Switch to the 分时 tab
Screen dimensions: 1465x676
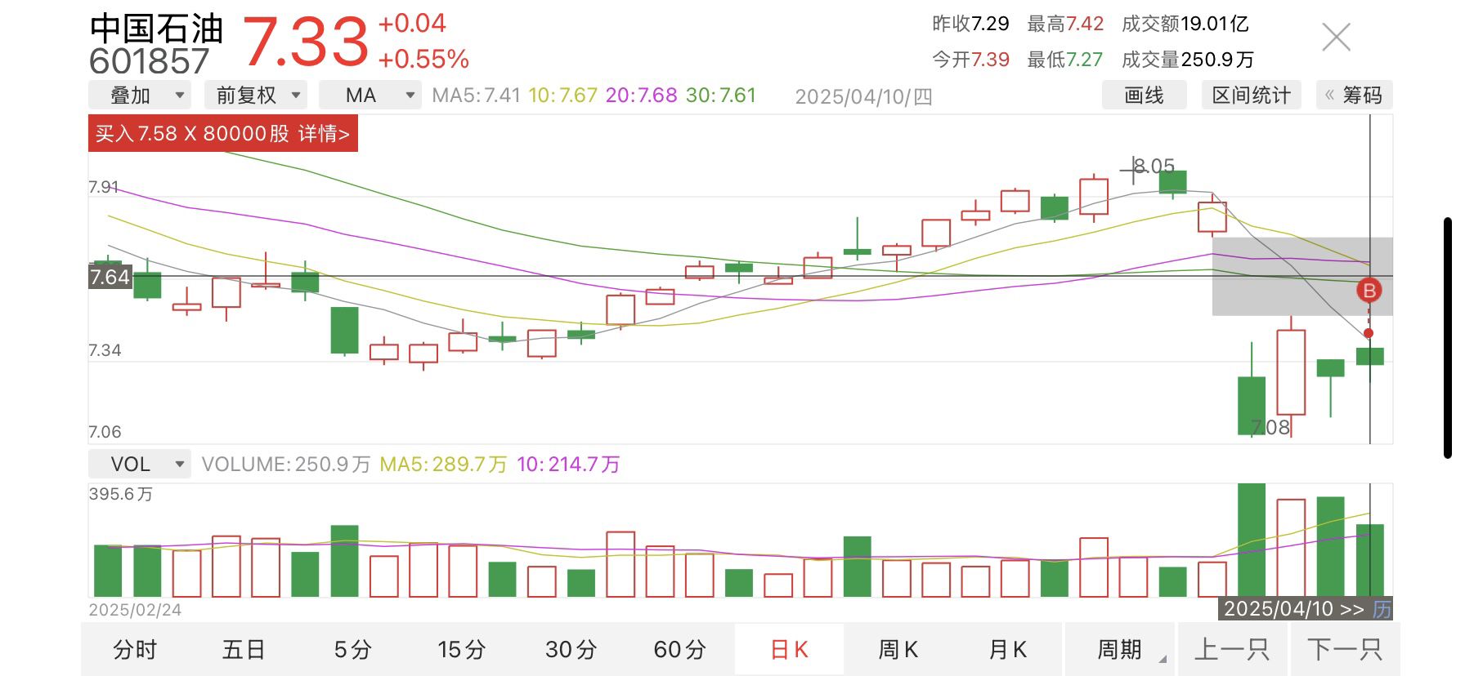click(135, 650)
